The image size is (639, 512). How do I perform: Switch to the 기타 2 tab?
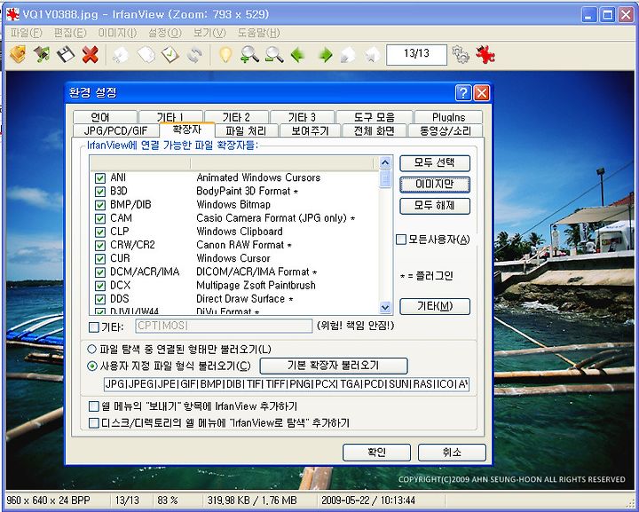coord(236,117)
